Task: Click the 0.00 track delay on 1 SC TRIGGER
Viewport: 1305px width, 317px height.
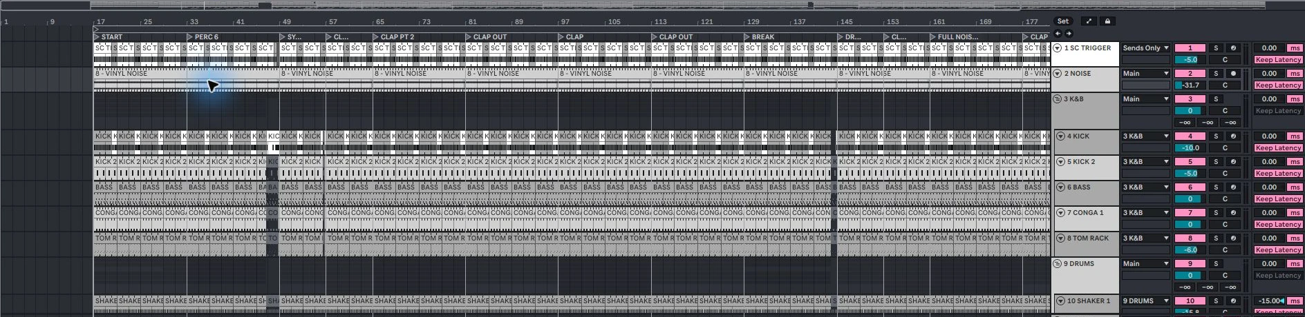Action: [x=1269, y=48]
